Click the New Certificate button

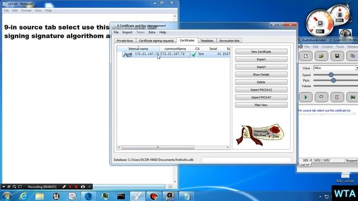tap(261, 52)
